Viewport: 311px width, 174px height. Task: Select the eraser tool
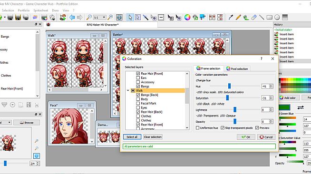tap(254, 18)
